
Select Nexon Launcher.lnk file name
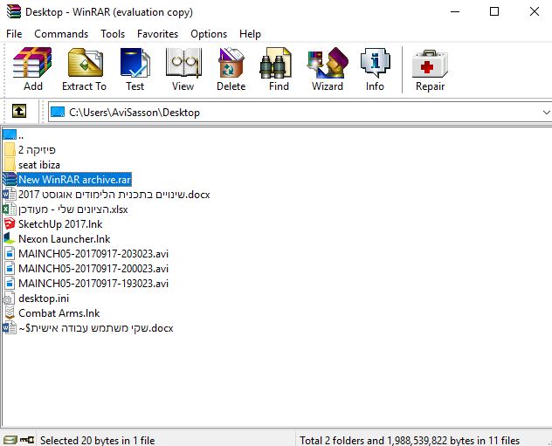point(64,239)
